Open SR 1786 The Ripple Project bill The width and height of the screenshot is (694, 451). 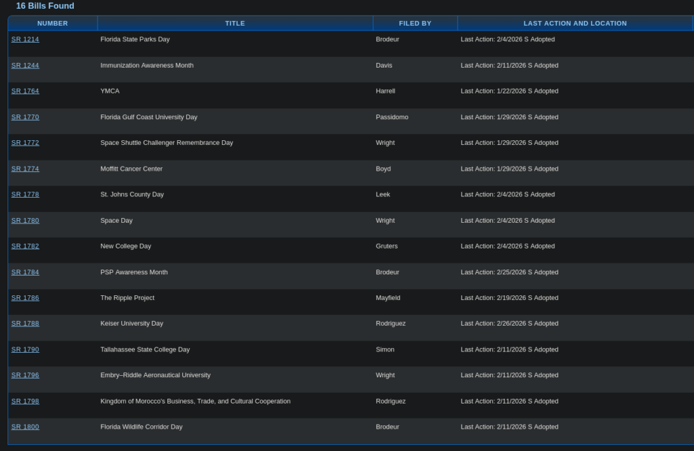coord(25,297)
